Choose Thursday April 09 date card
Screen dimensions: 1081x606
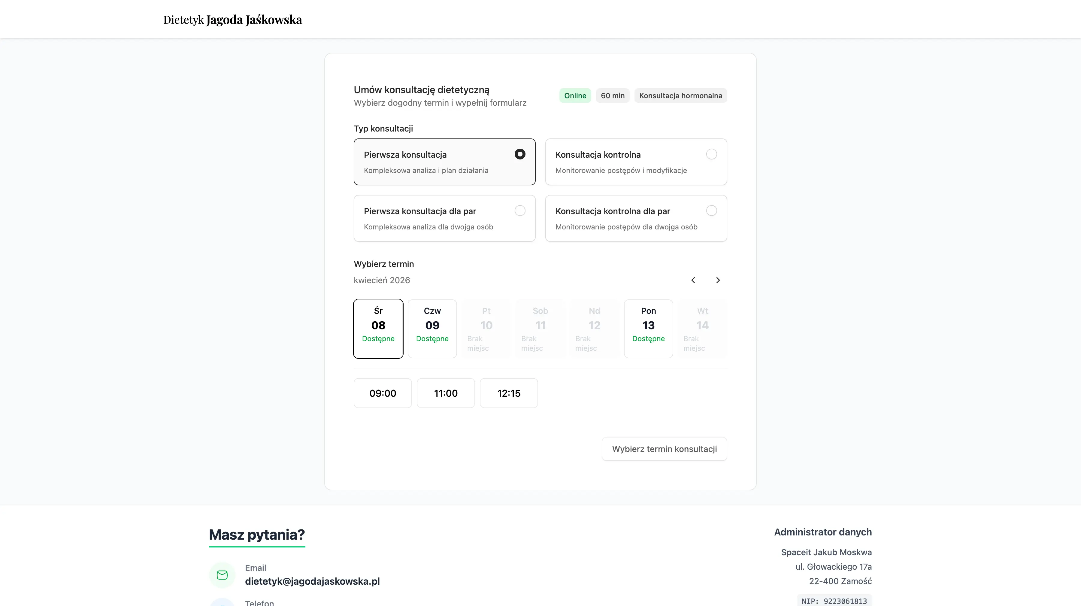pos(432,329)
